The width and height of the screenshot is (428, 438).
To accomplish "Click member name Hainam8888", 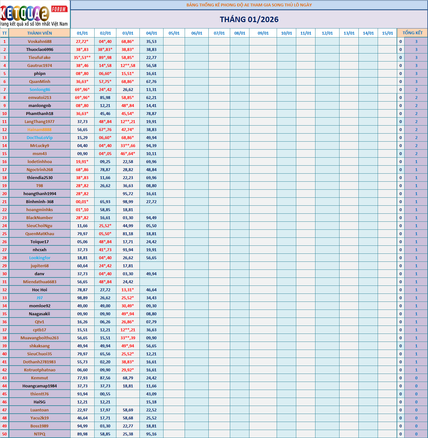I will pos(39,129).
